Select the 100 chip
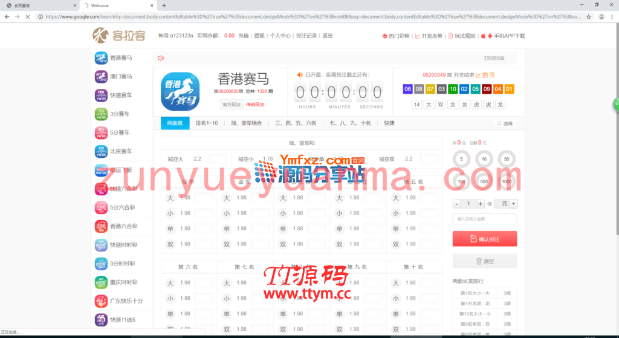The height and width of the screenshot is (338, 619). tap(461, 181)
